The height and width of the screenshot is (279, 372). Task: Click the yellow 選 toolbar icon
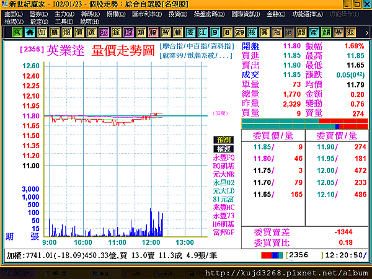[x=91, y=32]
